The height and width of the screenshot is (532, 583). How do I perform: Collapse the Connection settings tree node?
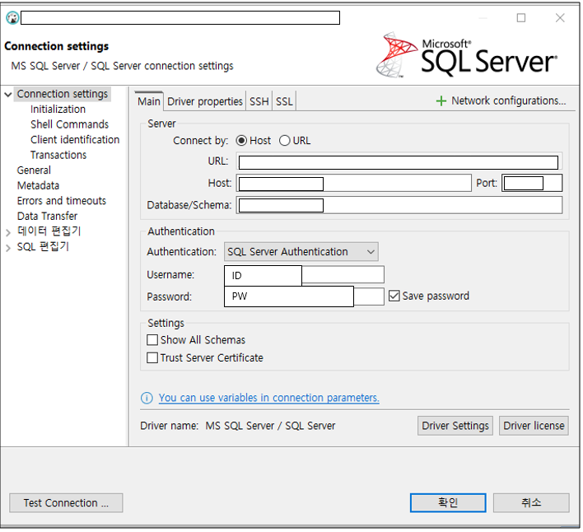[x=8, y=95]
